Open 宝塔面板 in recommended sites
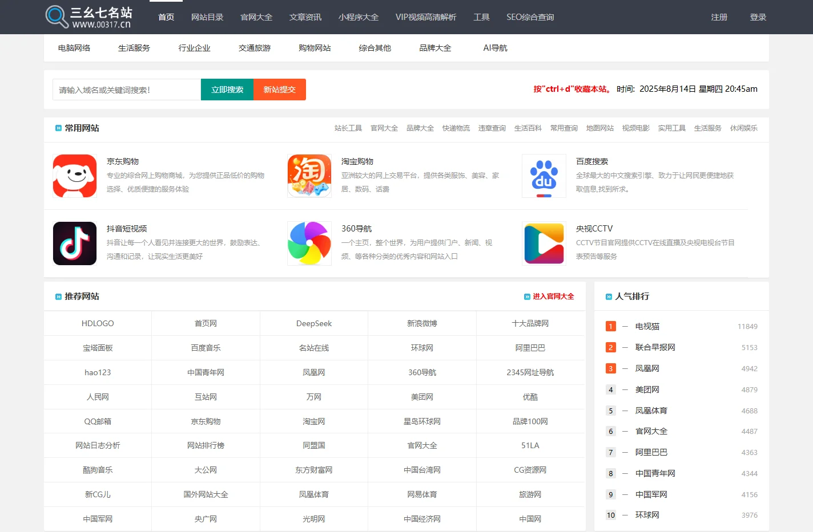The height and width of the screenshot is (532, 813). pyautogui.click(x=98, y=348)
